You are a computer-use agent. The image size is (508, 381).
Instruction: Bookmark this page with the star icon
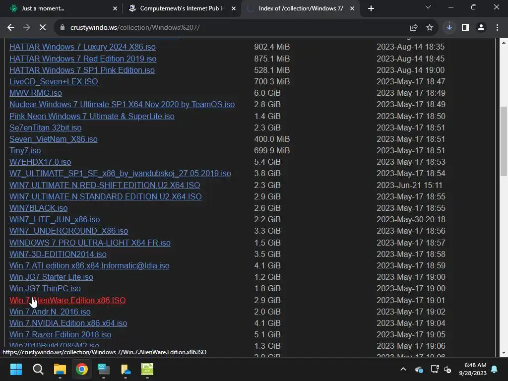(x=430, y=28)
